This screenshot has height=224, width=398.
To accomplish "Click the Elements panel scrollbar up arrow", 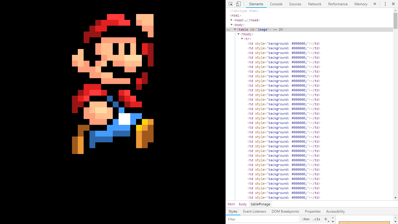I will point(395,10).
